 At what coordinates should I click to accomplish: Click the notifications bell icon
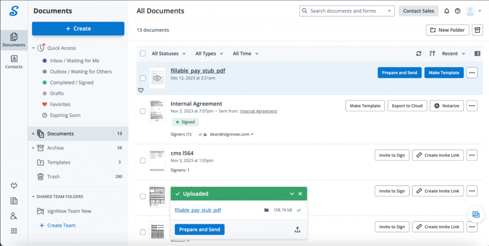point(447,11)
